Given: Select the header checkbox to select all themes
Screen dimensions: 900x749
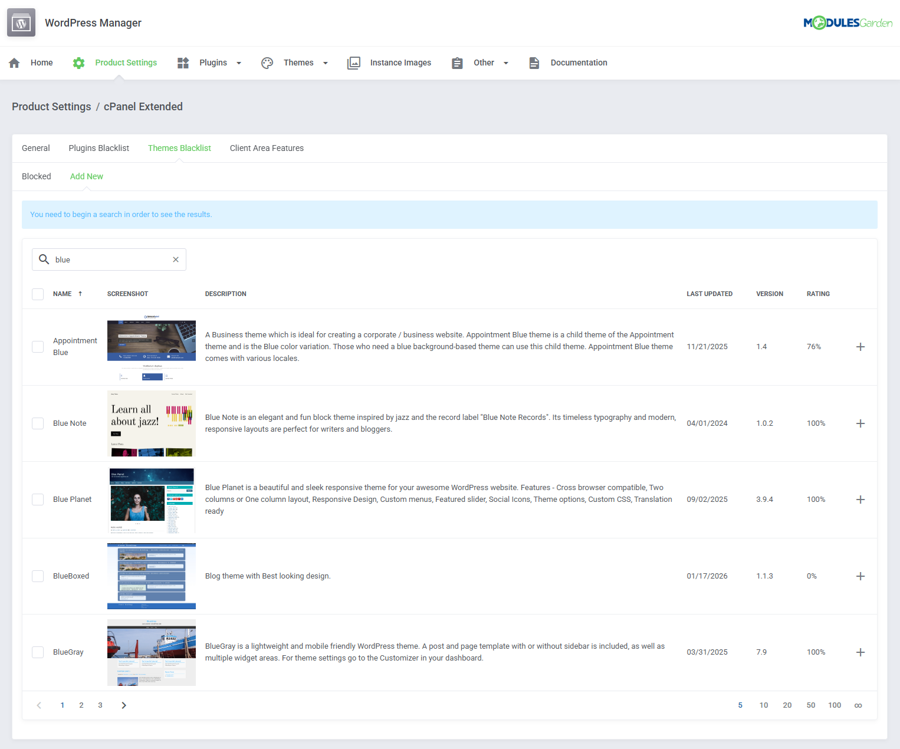Looking at the screenshot, I should 38,294.
